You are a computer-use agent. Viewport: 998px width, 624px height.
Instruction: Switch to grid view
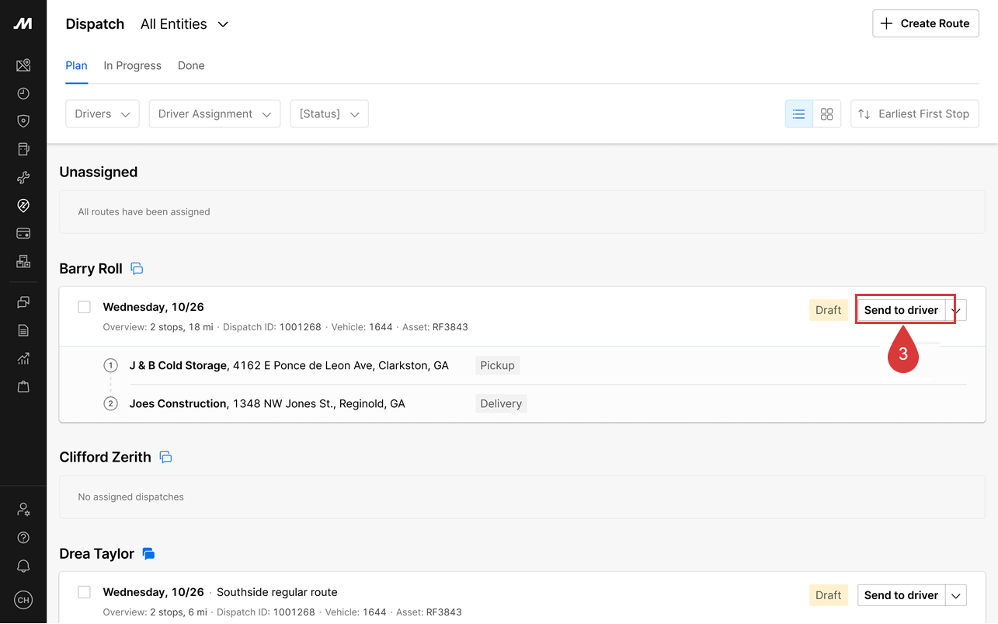[826, 114]
